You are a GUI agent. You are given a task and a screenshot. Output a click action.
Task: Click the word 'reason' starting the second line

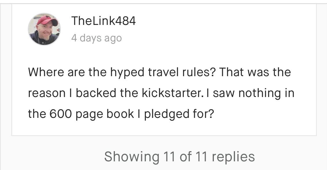(47, 93)
